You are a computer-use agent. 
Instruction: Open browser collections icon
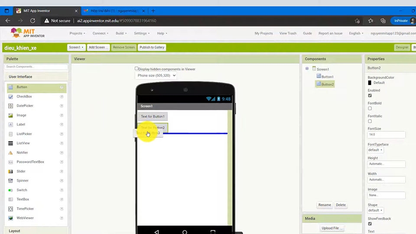click(x=383, y=21)
